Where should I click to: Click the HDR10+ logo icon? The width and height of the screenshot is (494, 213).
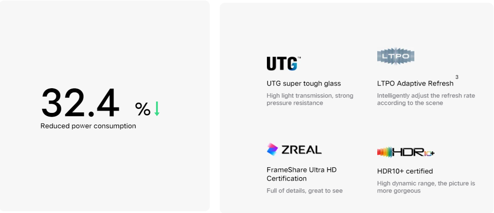(406, 153)
